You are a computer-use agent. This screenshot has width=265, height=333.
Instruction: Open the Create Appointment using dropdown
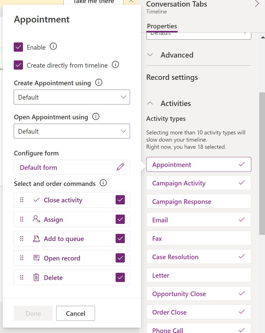72,97
